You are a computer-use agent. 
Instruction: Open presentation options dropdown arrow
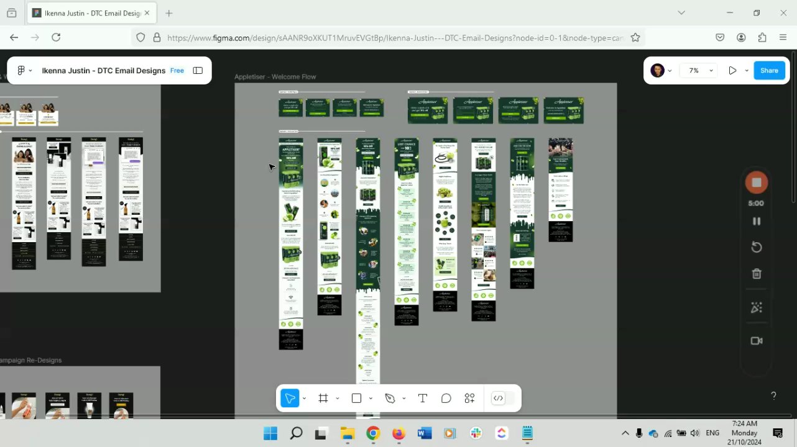click(x=746, y=71)
